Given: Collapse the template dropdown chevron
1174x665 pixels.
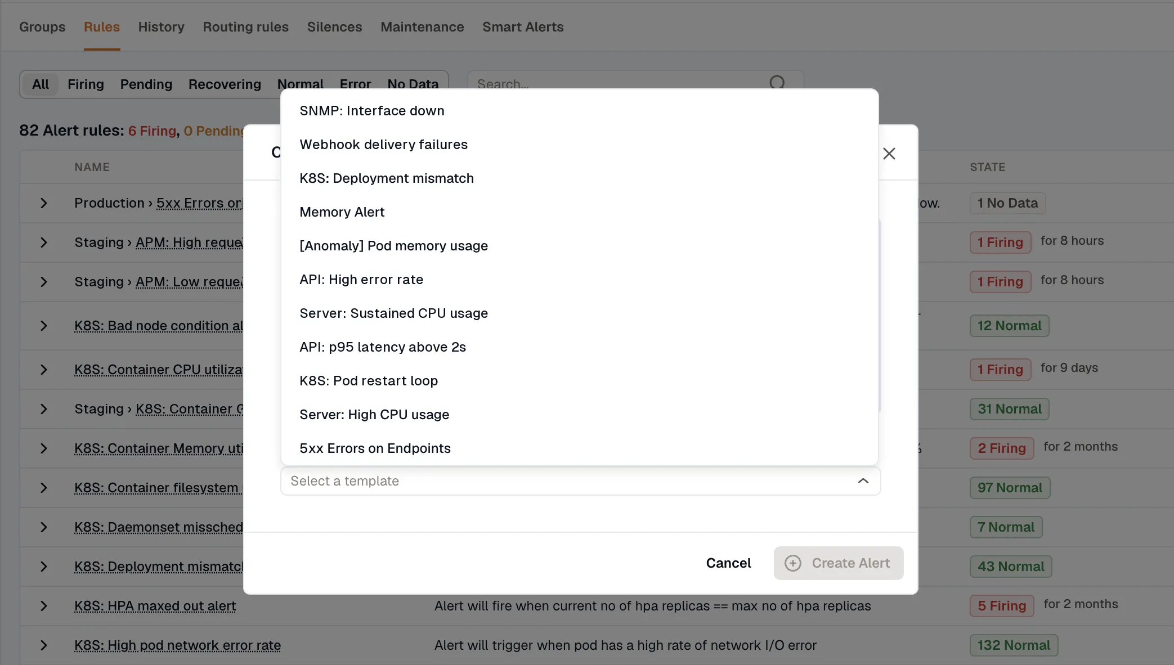Looking at the screenshot, I should 863,481.
